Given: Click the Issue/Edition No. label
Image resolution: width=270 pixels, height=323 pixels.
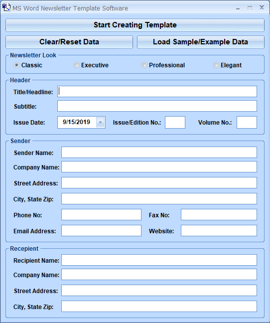Looking at the screenshot, I should click(137, 123).
